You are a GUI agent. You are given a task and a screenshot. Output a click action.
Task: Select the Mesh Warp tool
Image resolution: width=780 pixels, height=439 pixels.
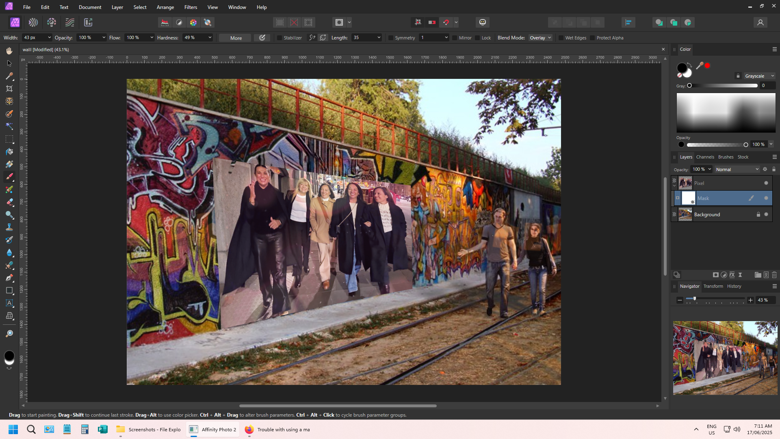pyautogui.click(x=9, y=316)
